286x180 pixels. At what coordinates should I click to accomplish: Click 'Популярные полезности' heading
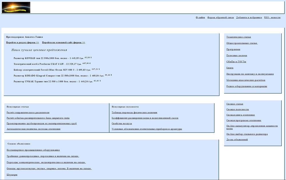(x=125, y=107)
